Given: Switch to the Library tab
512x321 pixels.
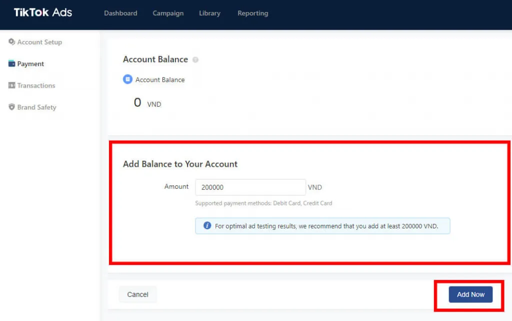Looking at the screenshot, I should click(209, 14).
